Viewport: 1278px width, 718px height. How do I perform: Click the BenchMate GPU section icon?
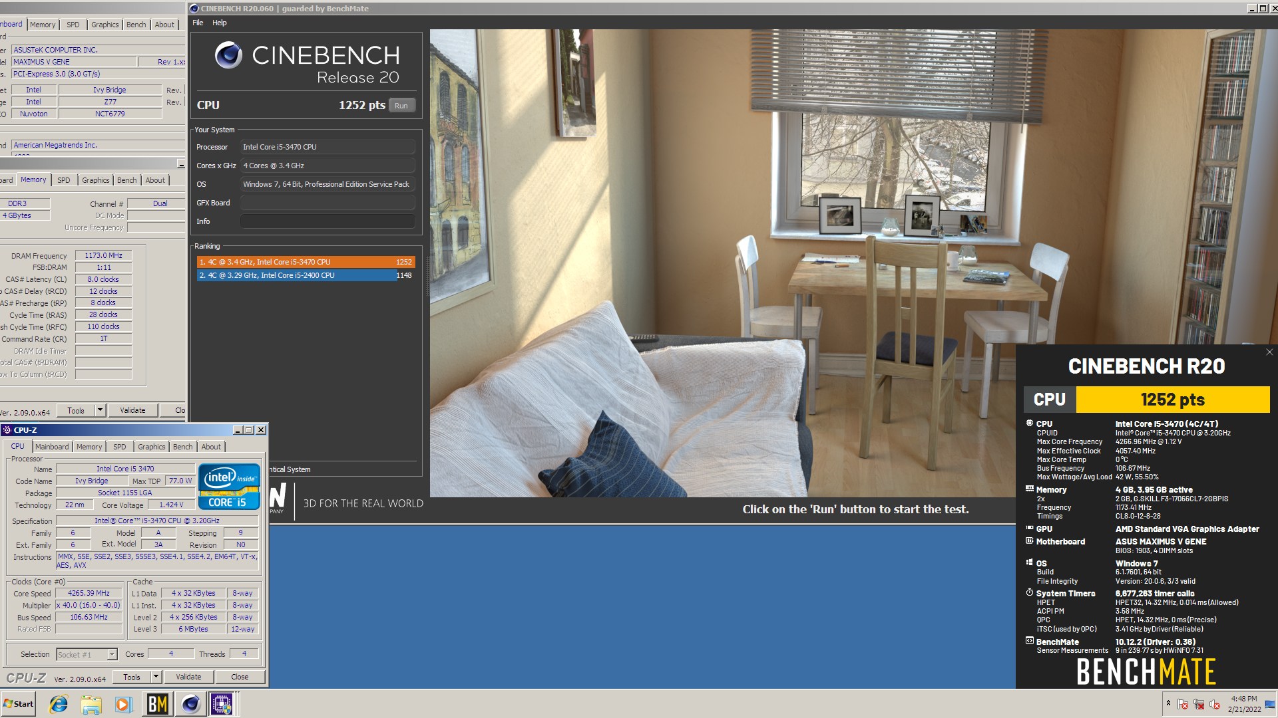tap(1030, 528)
